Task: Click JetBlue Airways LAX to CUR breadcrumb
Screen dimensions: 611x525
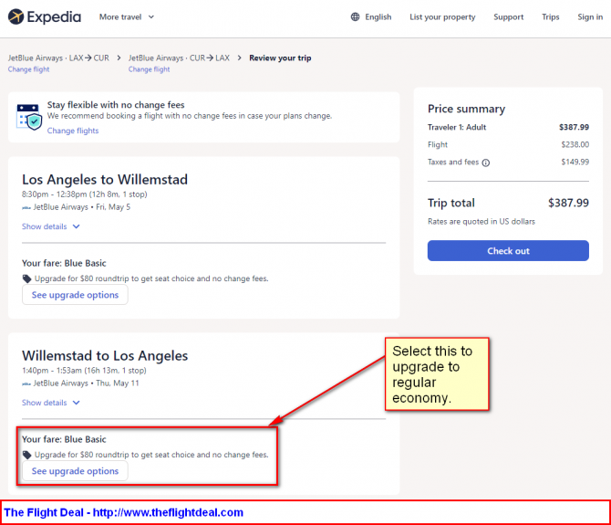Action: [x=58, y=58]
